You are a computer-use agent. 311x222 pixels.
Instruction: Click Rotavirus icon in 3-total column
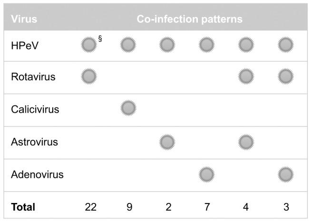(x=285, y=77)
